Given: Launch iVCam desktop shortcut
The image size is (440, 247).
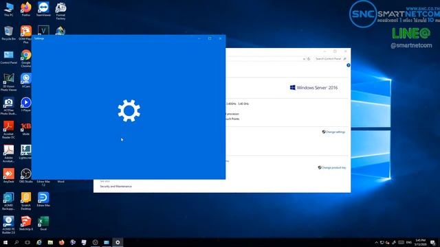Looking at the screenshot, I should click(26, 81).
